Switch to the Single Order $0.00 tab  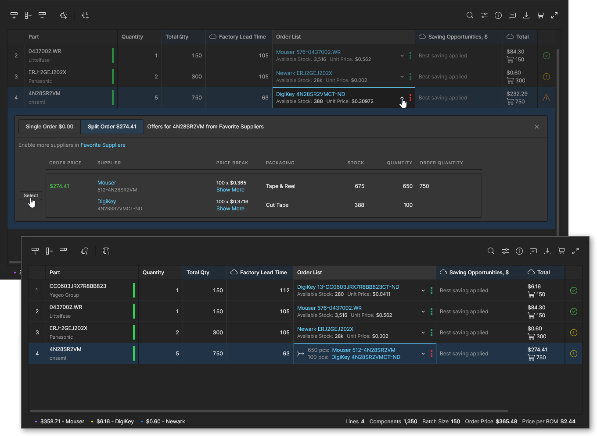50,127
